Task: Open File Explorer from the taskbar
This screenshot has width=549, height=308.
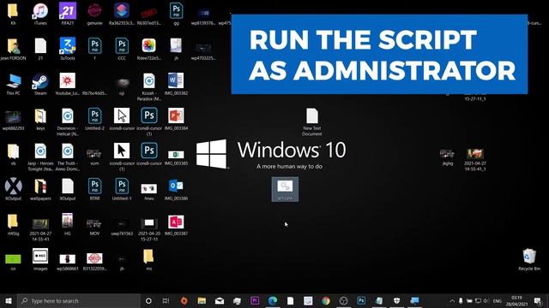Action: (x=202, y=300)
